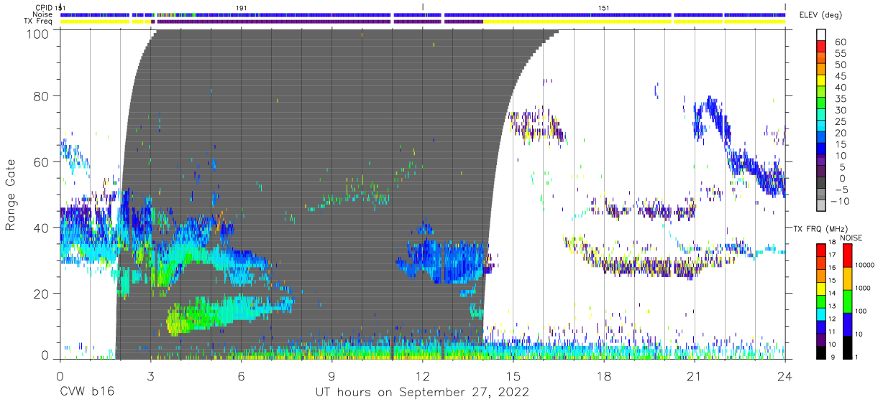Select hour 6 on the UT time axis
This screenshot has height=407, width=883.
click(241, 376)
